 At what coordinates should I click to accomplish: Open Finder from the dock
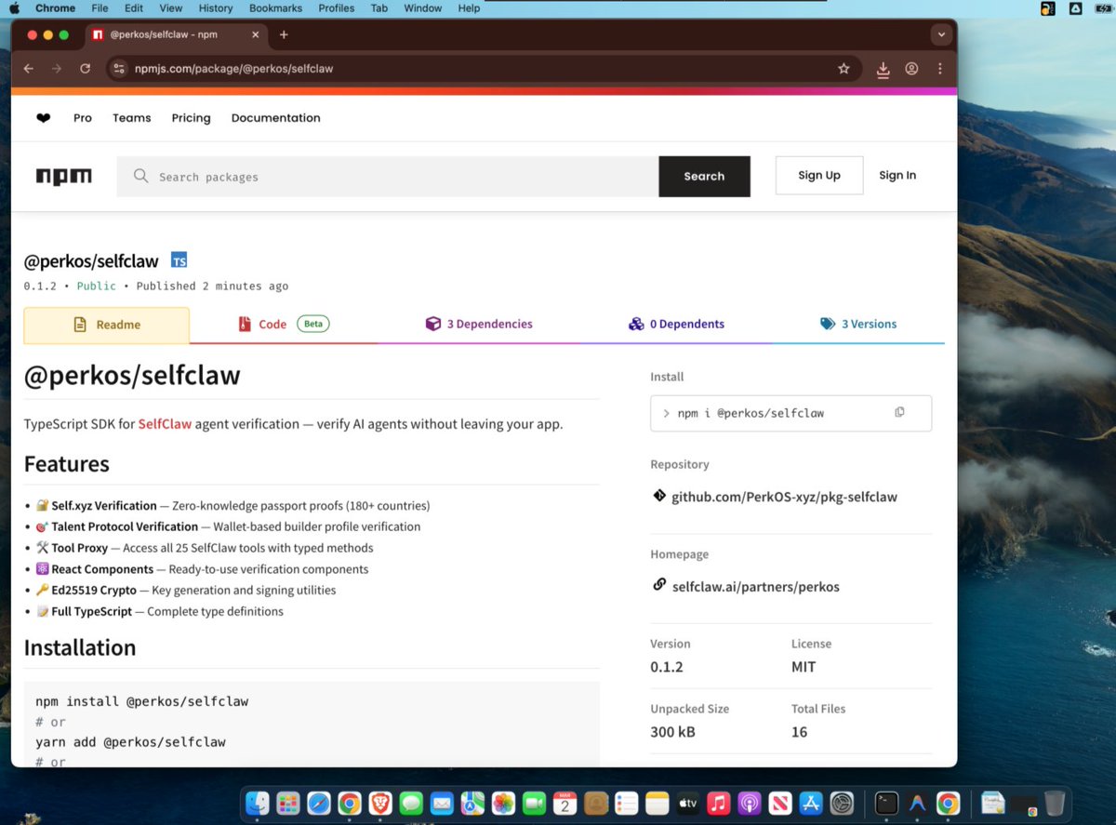pyautogui.click(x=258, y=803)
